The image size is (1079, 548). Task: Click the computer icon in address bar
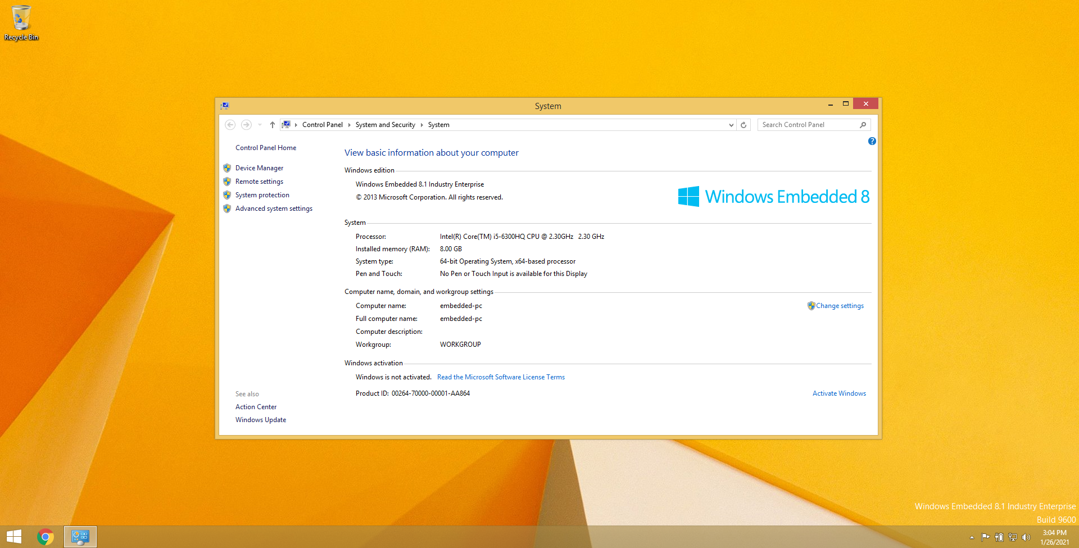(286, 125)
